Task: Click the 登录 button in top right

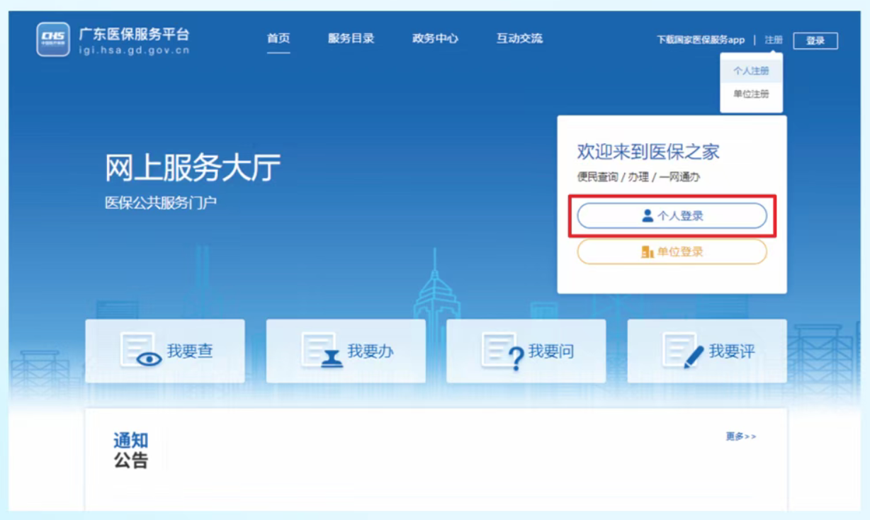Action: [x=815, y=41]
